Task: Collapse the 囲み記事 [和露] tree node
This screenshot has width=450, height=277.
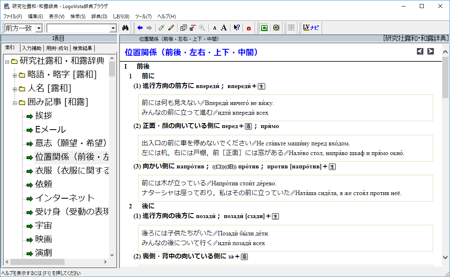Action: [15, 103]
